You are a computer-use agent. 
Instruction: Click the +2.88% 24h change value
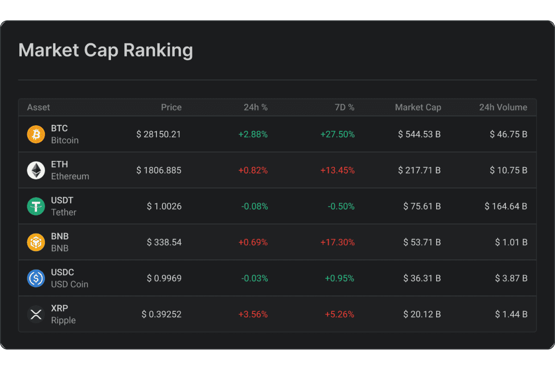coord(253,134)
